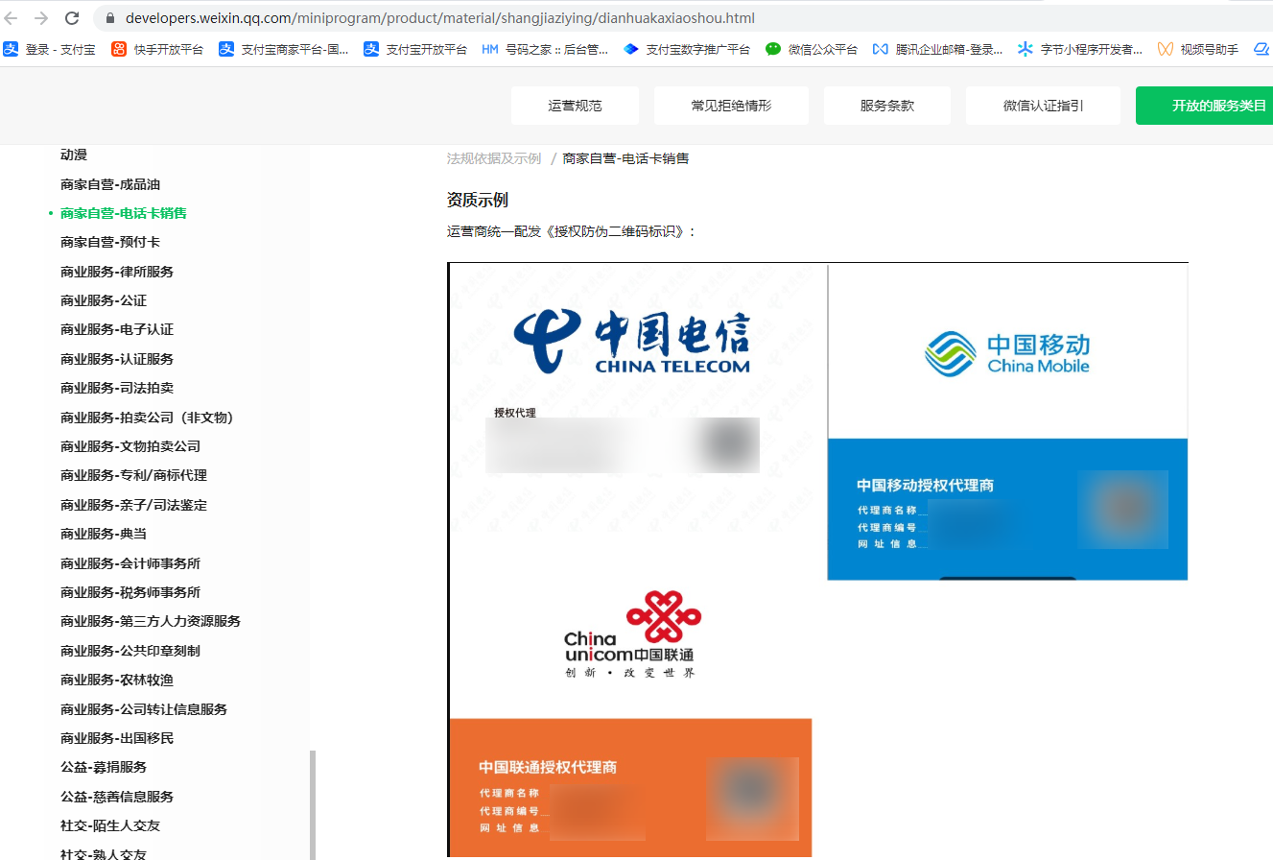The image size is (1273, 860).
Task: Click the 法规依据及示例 breadcrumb link
Action: tap(494, 158)
